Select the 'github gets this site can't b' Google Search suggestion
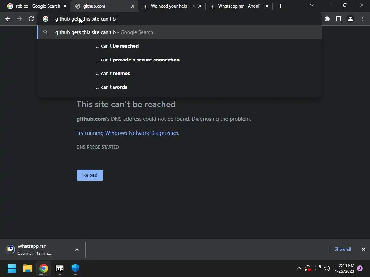This screenshot has width=370, height=277. tap(179, 32)
